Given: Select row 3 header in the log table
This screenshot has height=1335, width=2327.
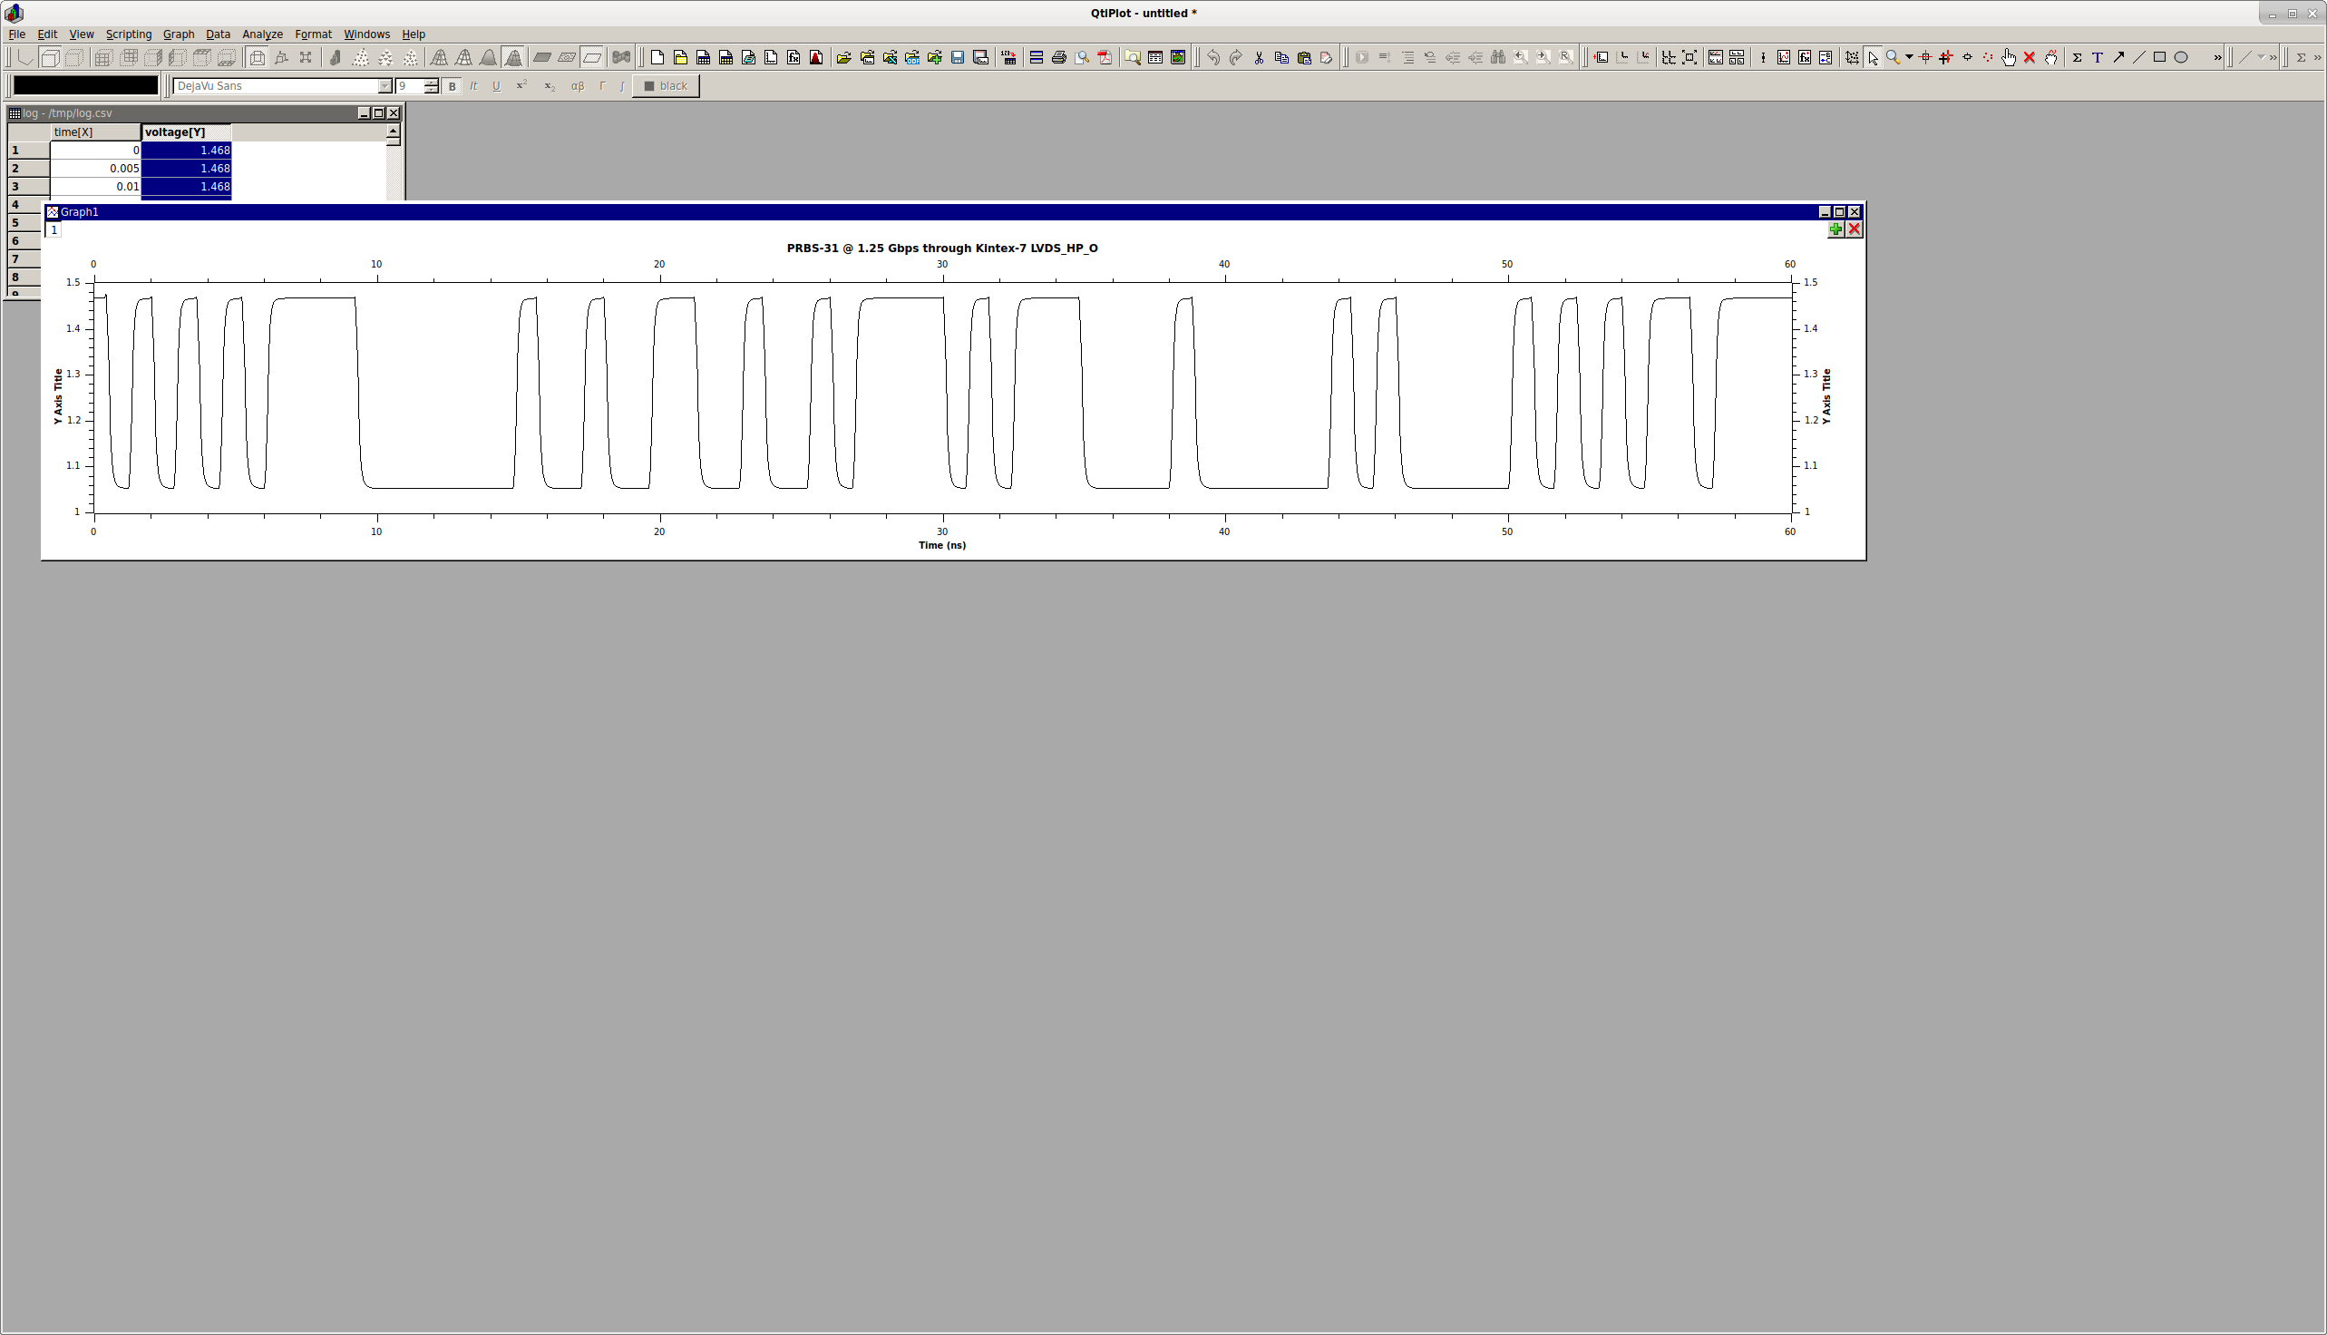Looking at the screenshot, I should (27, 187).
